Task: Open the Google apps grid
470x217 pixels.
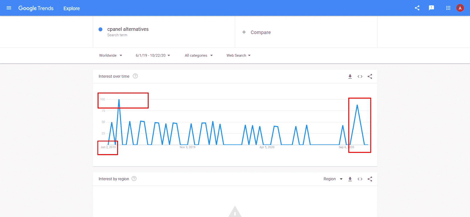Action: click(448, 8)
